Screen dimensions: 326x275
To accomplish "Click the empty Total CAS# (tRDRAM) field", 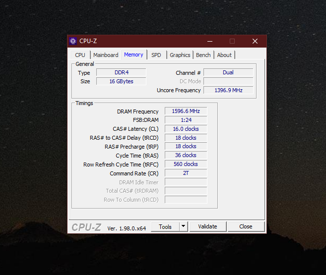I will (186, 191).
